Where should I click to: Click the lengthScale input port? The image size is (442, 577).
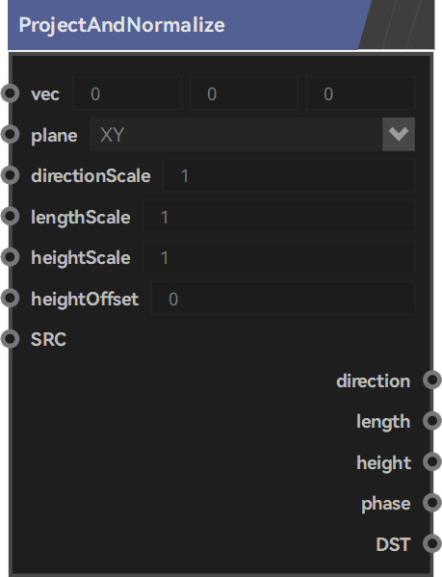coord(10,216)
